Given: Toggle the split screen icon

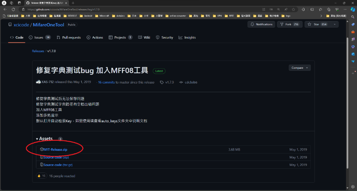Looking at the screenshot, I should coord(312,9).
